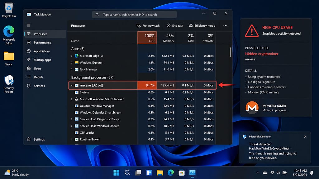Focus the Task Manager search field
The image size is (319, 179).
(134, 15)
